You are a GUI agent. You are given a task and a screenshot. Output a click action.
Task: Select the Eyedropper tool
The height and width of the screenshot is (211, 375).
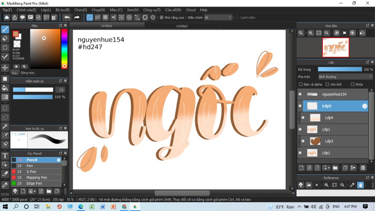coord(5,185)
